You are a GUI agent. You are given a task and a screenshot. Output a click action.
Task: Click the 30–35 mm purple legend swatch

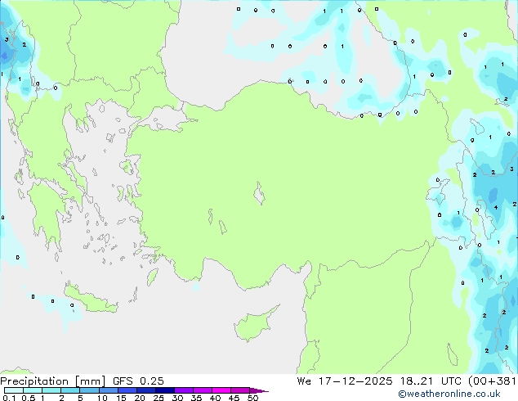click(184, 390)
